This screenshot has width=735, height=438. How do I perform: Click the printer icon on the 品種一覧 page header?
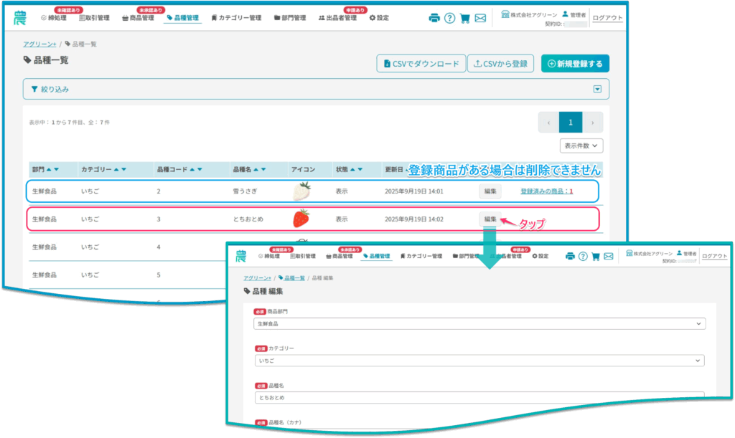pos(434,18)
